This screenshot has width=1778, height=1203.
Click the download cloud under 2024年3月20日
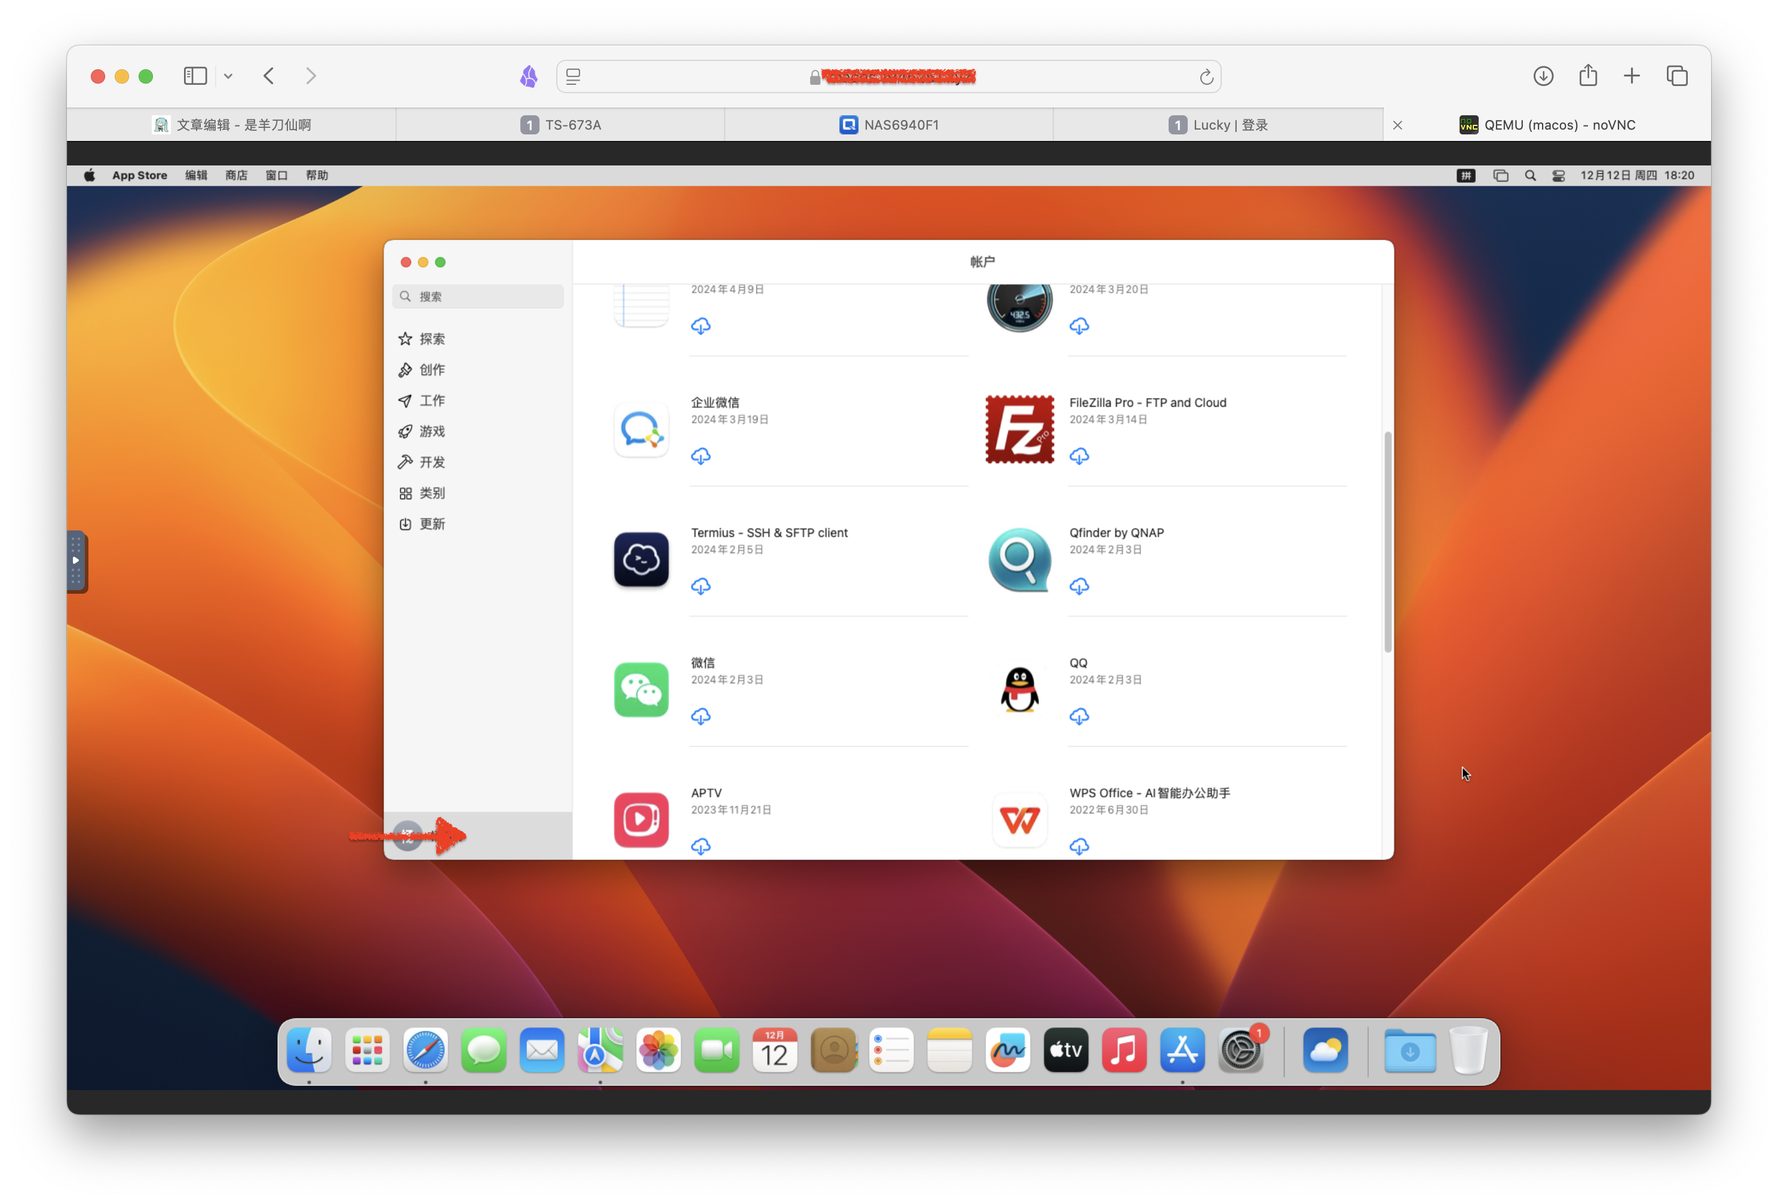(1079, 327)
